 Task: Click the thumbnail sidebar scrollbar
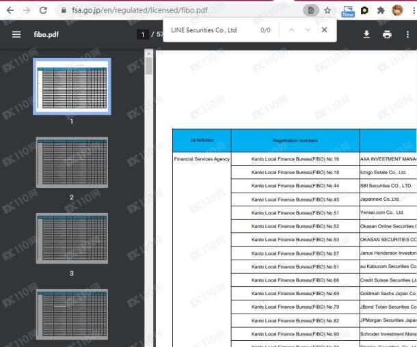point(148,66)
